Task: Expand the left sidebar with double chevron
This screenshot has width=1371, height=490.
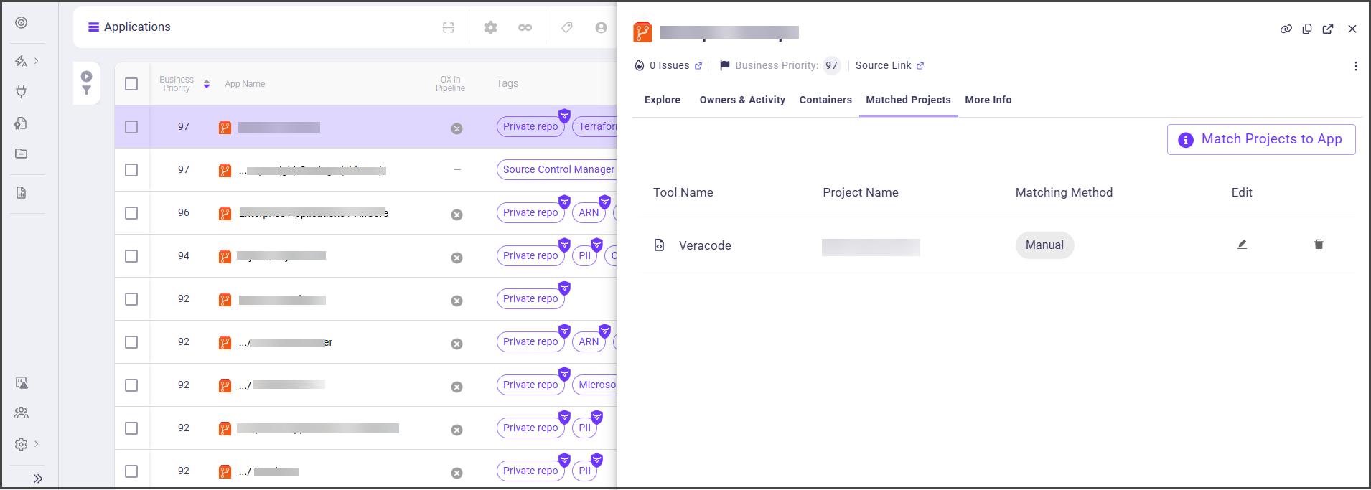Action: click(37, 479)
